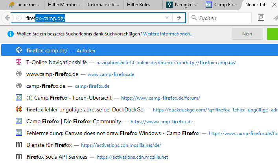Open camp-firefox.de blue URL
This screenshot has height=163, width=278.
92,86
